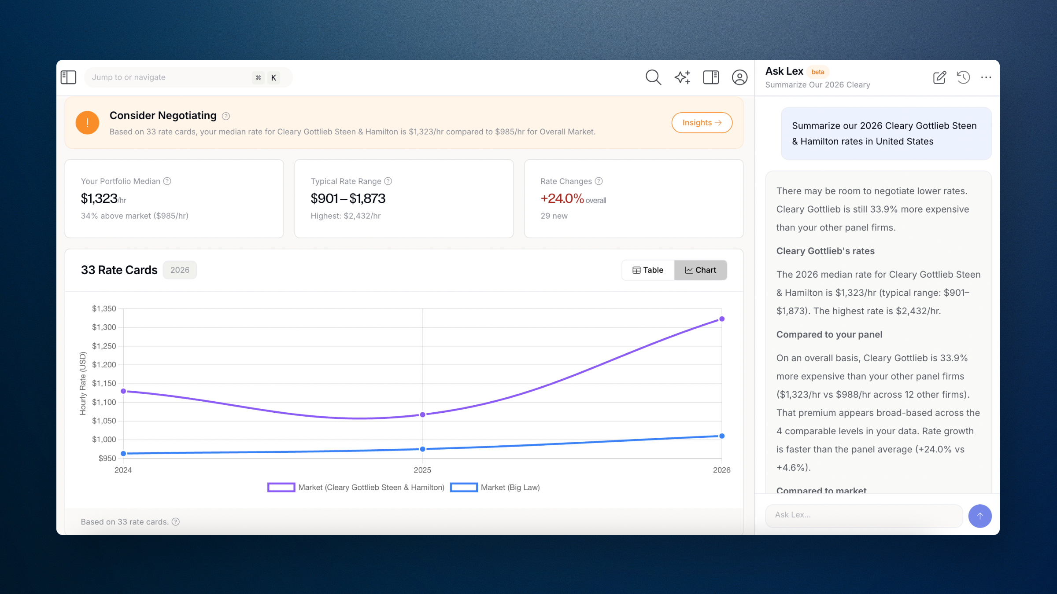Toggle the Cleary Gottlieb legend series
Viewport: 1057px width, 594px height.
coord(356,488)
